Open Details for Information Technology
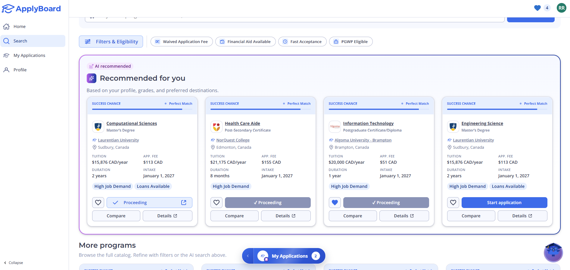The height and width of the screenshot is (270, 570). click(x=404, y=216)
